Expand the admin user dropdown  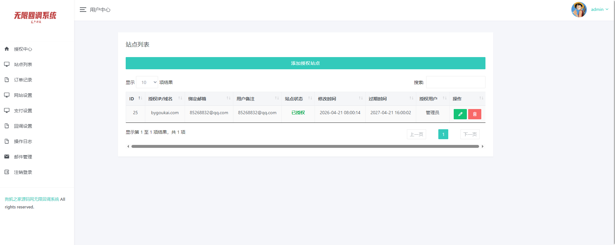pyautogui.click(x=600, y=10)
